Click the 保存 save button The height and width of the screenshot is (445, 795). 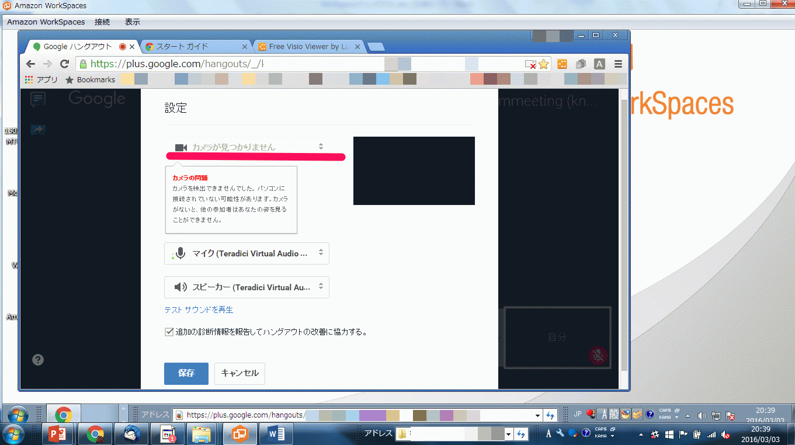point(186,374)
